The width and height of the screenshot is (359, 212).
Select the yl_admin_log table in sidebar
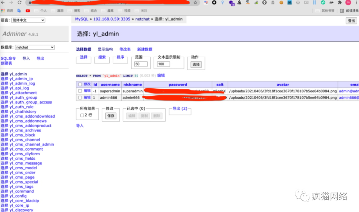[x=22, y=83]
